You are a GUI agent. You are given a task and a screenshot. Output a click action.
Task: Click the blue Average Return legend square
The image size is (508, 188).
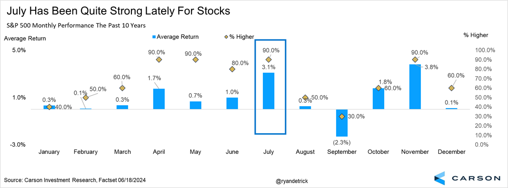pyautogui.click(x=154, y=37)
